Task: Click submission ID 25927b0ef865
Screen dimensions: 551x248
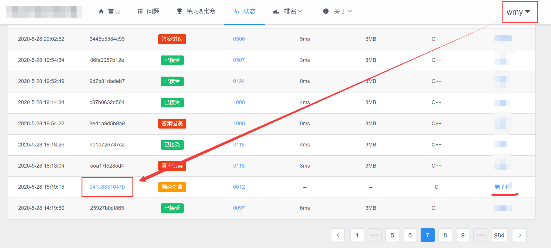Action: click(107, 208)
